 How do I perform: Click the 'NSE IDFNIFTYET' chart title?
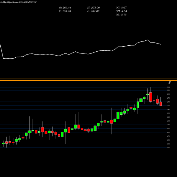point(27,2)
